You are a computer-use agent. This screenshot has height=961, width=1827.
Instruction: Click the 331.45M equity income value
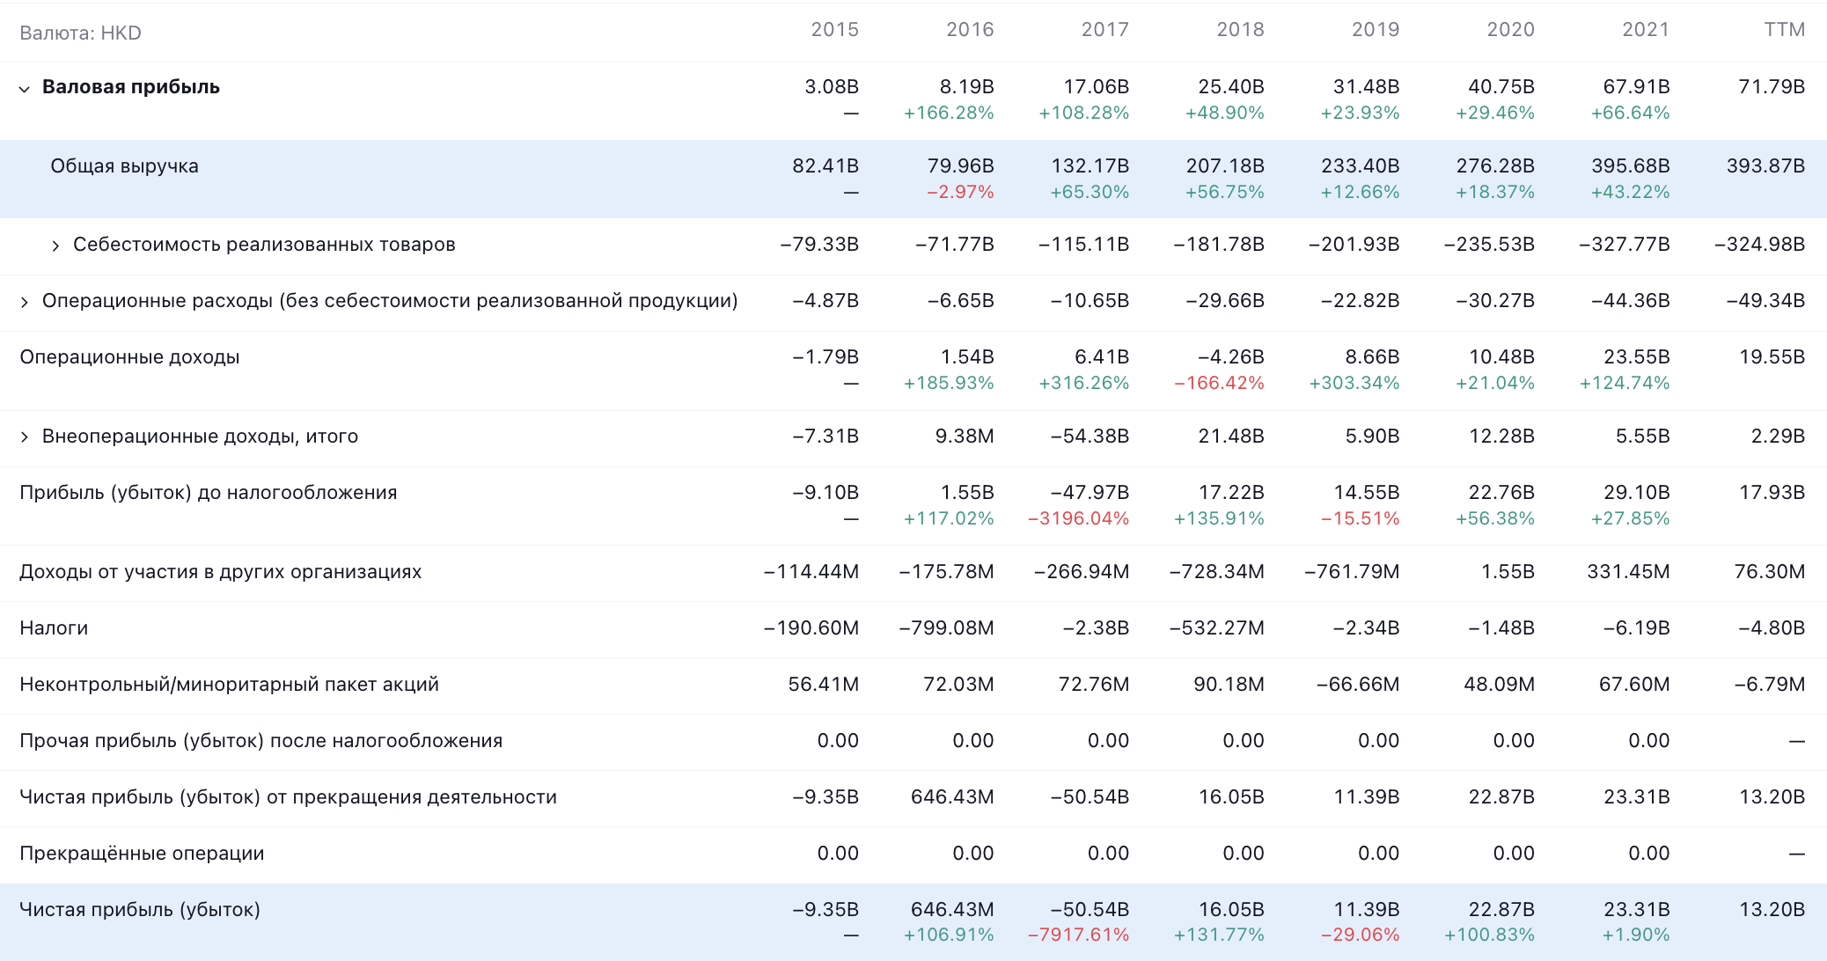click(1628, 572)
